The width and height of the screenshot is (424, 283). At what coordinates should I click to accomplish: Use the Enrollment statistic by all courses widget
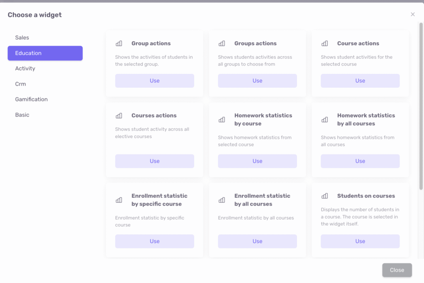click(257, 241)
